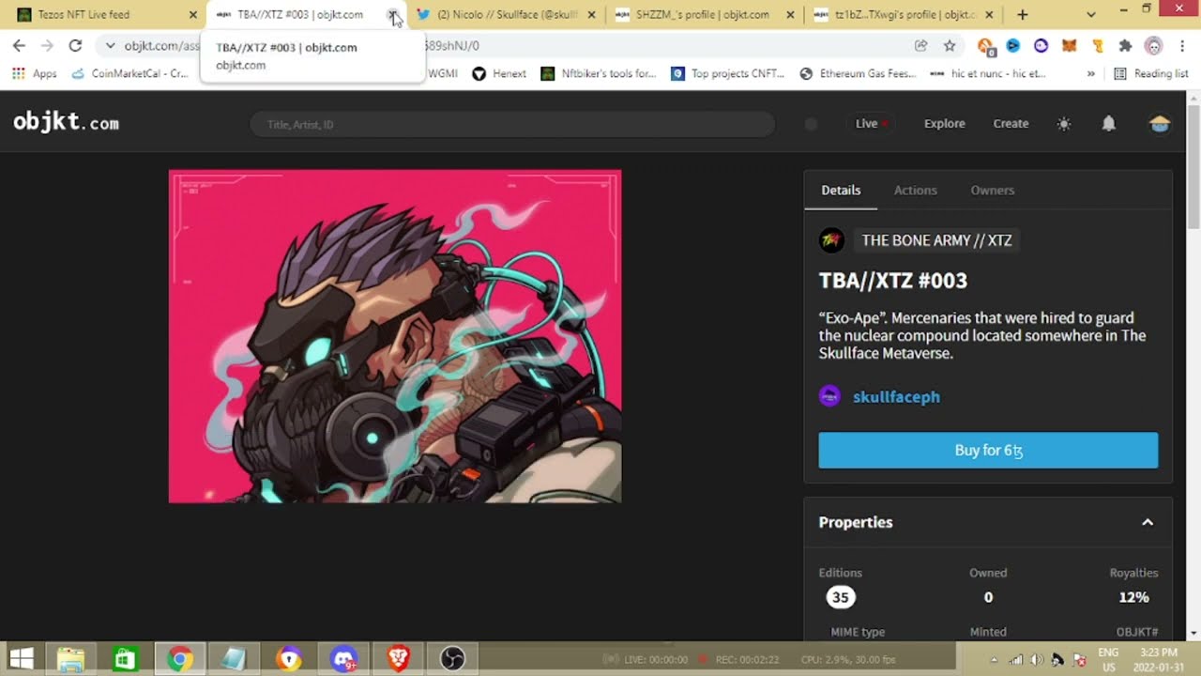Reload the page with refresh icon
This screenshot has width=1201, height=676.
75,45
